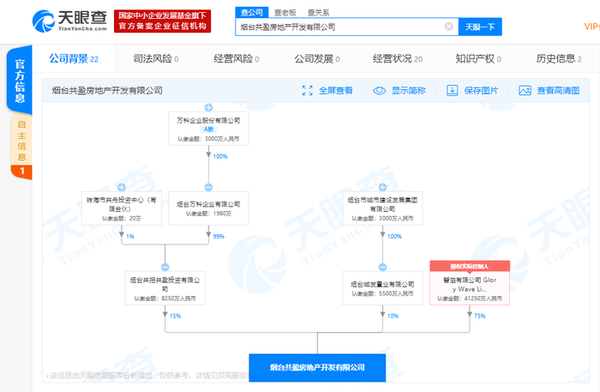Screen dimensions: 600x392
Task: Click 显示简称 link
Action: coord(408,90)
